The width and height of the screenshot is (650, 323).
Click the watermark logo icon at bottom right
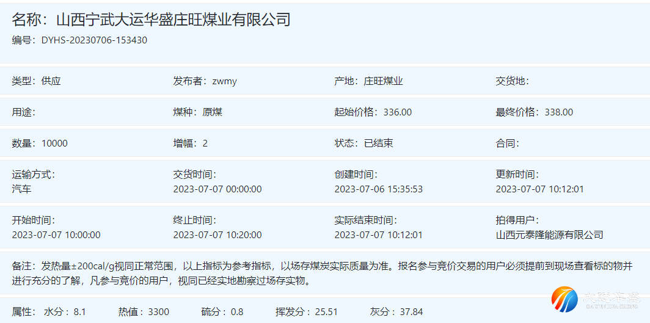tap(565, 300)
